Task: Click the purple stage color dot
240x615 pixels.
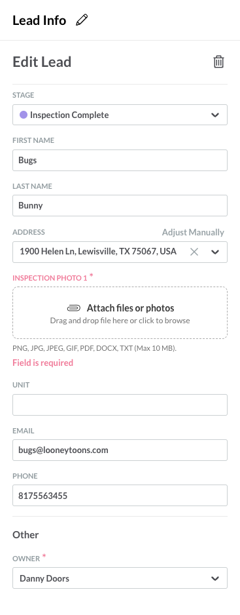Action: pyautogui.click(x=24, y=115)
